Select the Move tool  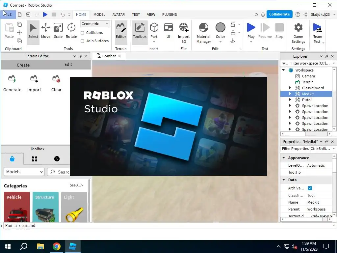click(45, 31)
